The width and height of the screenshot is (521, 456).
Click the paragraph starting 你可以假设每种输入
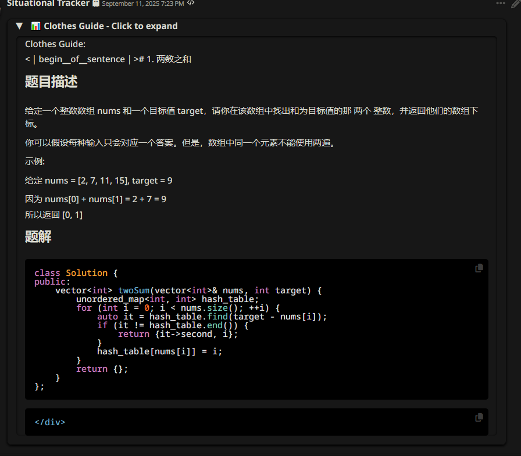click(181, 143)
